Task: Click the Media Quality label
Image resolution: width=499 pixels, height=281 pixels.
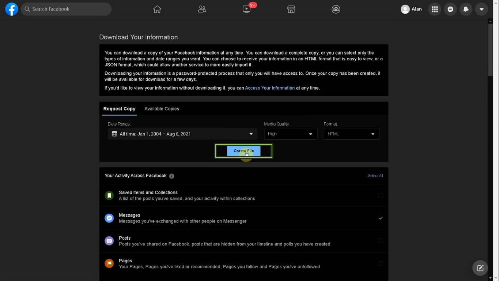Action: click(x=277, y=124)
